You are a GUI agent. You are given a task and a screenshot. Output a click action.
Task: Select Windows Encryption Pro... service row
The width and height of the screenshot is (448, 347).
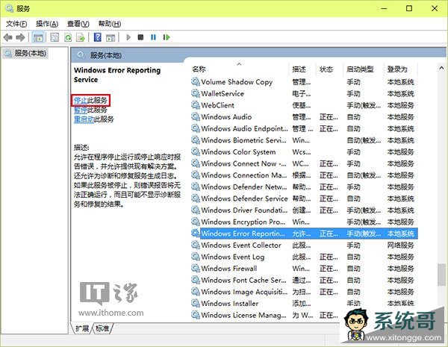[x=303, y=222]
